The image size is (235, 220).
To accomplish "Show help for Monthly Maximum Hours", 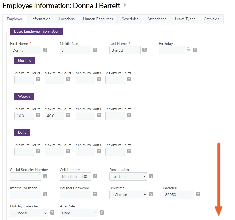I will pos(68,79).
